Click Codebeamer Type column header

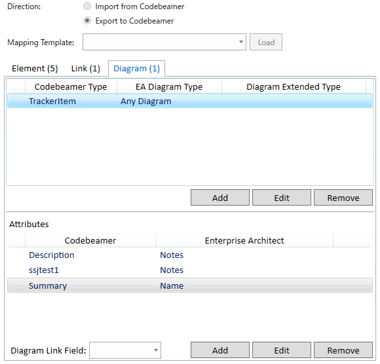pyautogui.click(x=71, y=86)
